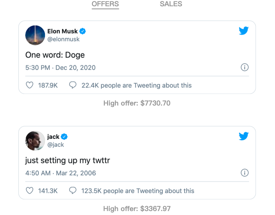Click jack's blue verified badge
275x215 pixels.
[x=64, y=136]
